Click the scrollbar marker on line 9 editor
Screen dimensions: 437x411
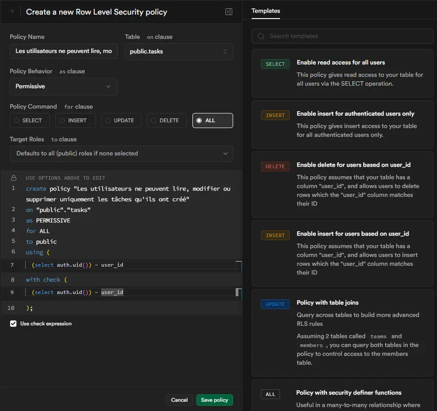pos(238,292)
